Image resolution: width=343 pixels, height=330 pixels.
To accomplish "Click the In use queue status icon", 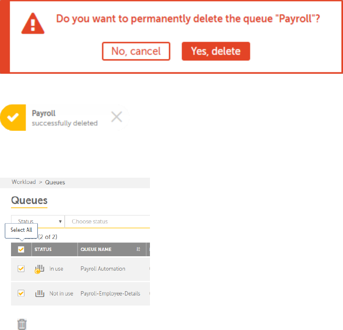I will point(39,269).
